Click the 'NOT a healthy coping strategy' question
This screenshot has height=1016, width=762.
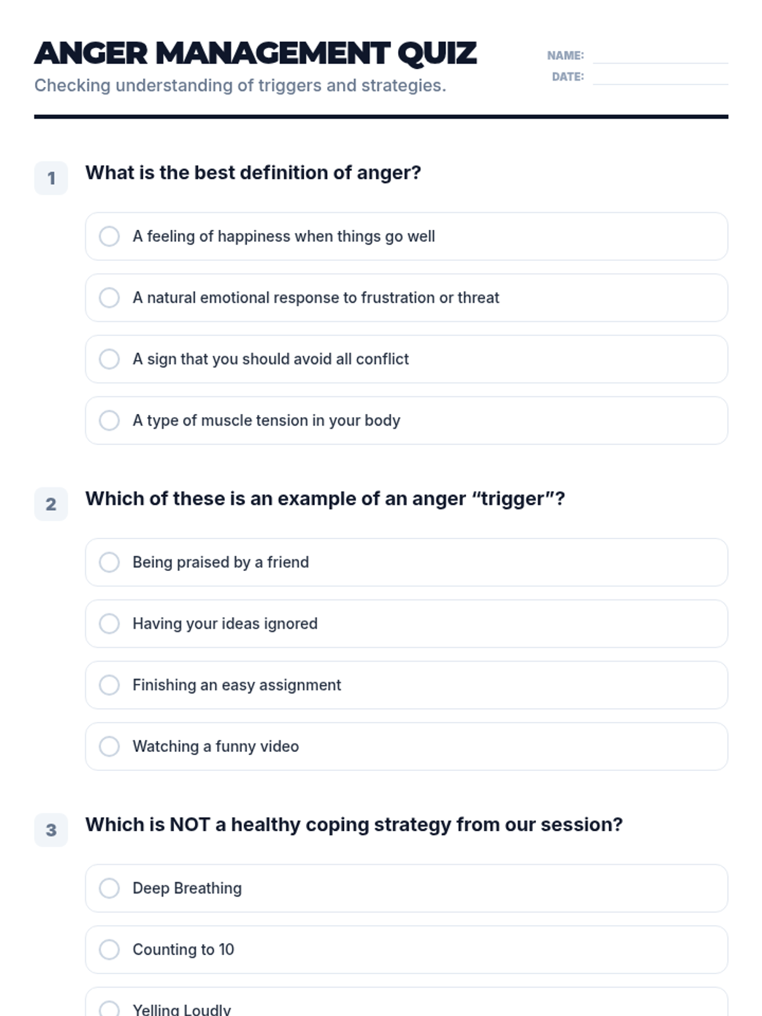(x=354, y=825)
